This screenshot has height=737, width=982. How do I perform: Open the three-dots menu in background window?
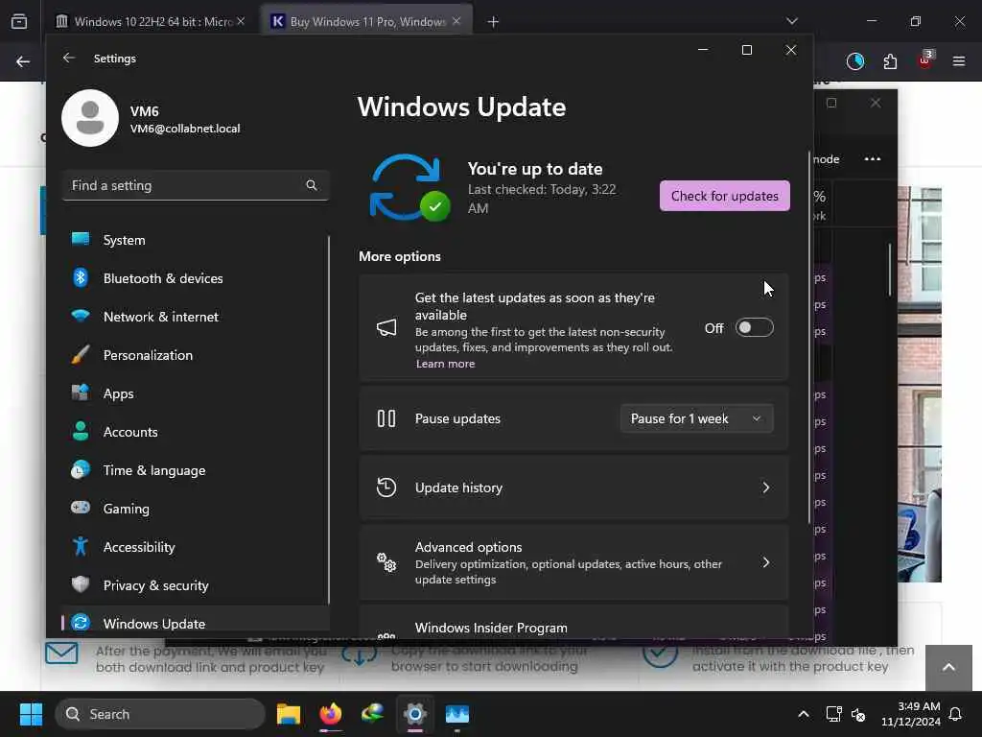click(x=873, y=159)
